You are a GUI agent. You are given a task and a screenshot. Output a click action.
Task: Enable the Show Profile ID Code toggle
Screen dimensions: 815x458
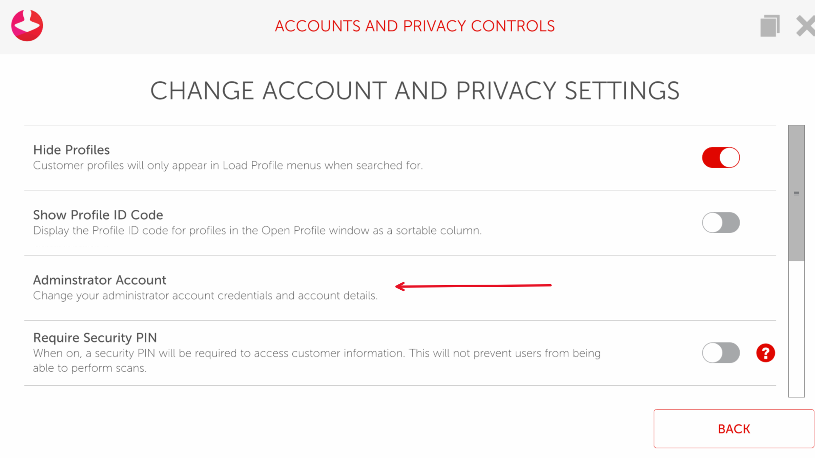(x=721, y=223)
